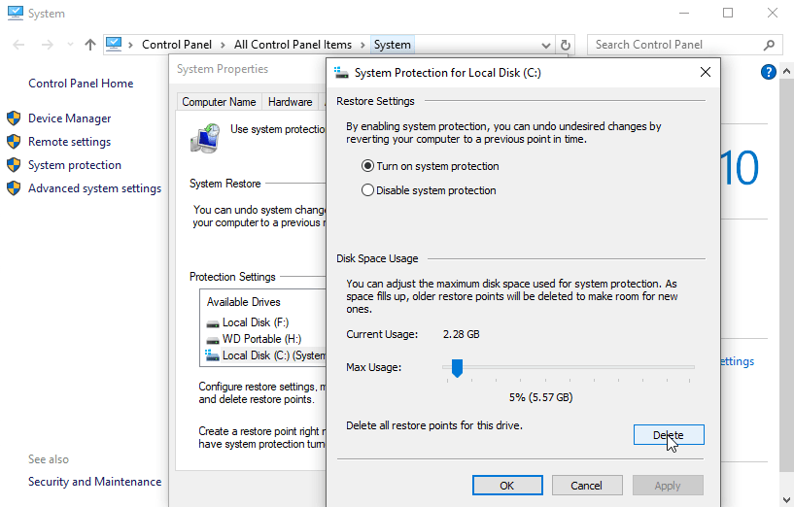The height and width of the screenshot is (507, 794).
Task: Click the blue help question mark icon
Action: (769, 73)
